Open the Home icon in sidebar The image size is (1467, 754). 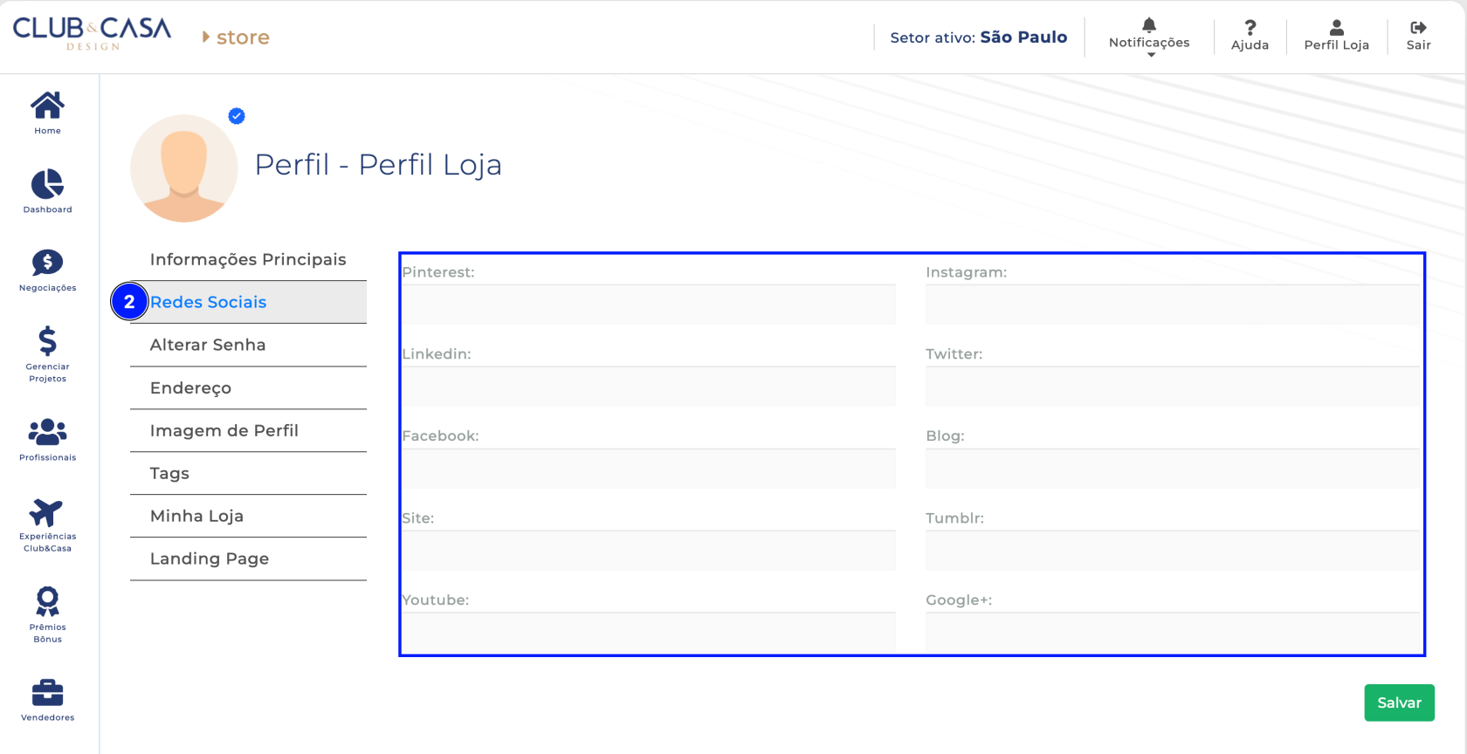[47, 106]
